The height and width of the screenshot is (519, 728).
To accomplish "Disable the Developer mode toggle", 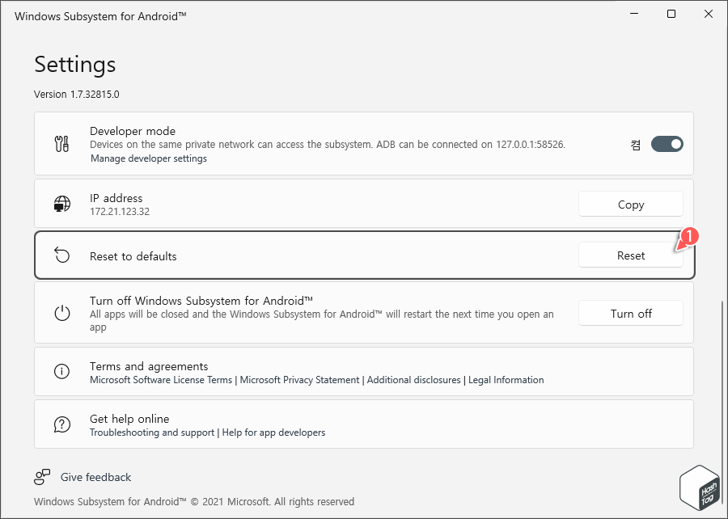I will [667, 143].
